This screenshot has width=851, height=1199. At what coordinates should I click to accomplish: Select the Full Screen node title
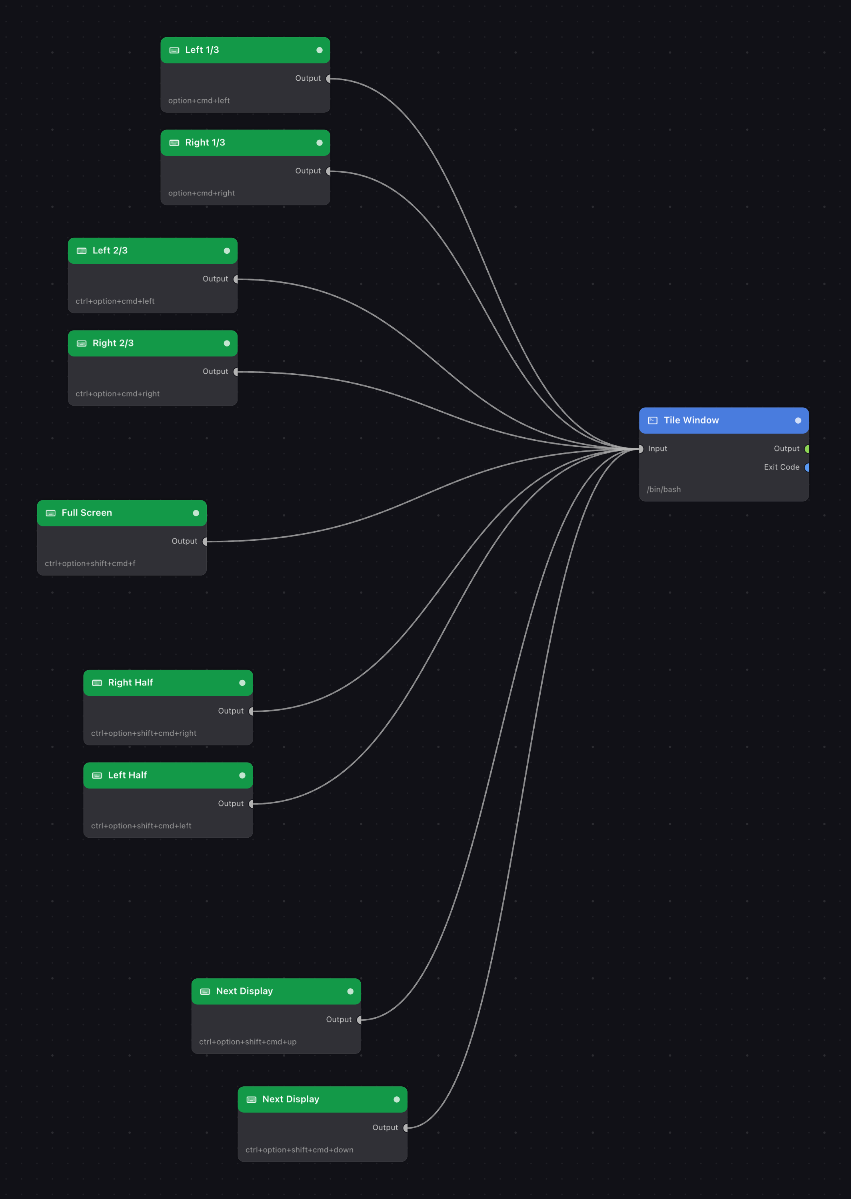coord(87,513)
